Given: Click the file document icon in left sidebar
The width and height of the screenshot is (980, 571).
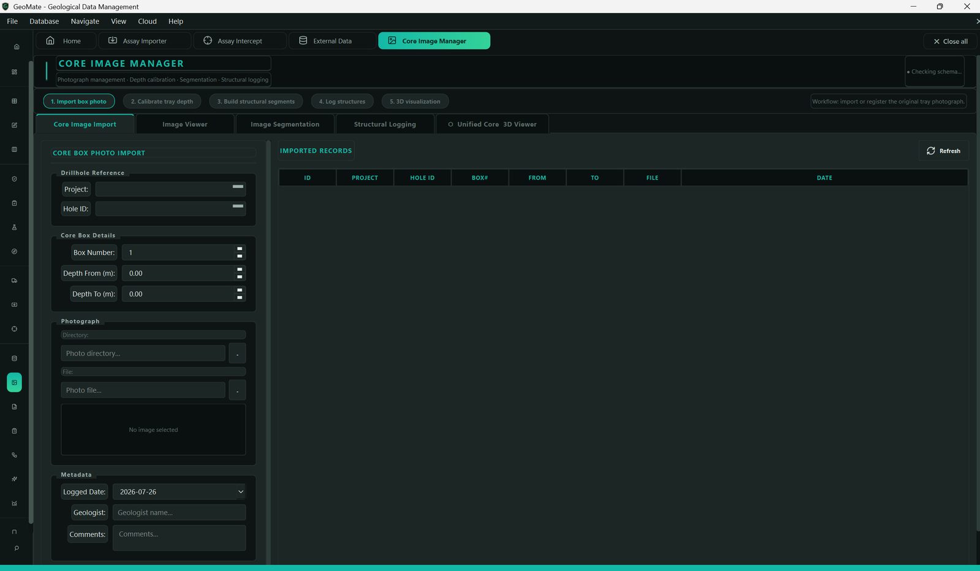Looking at the screenshot, I should click(14, 407).
